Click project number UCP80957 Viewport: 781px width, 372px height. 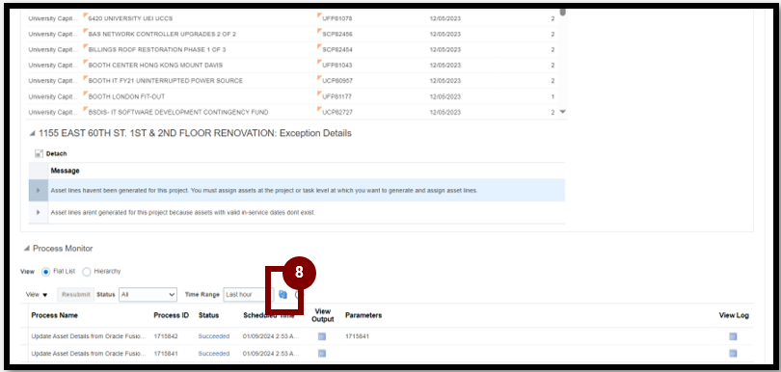click(x=337, y=81)
